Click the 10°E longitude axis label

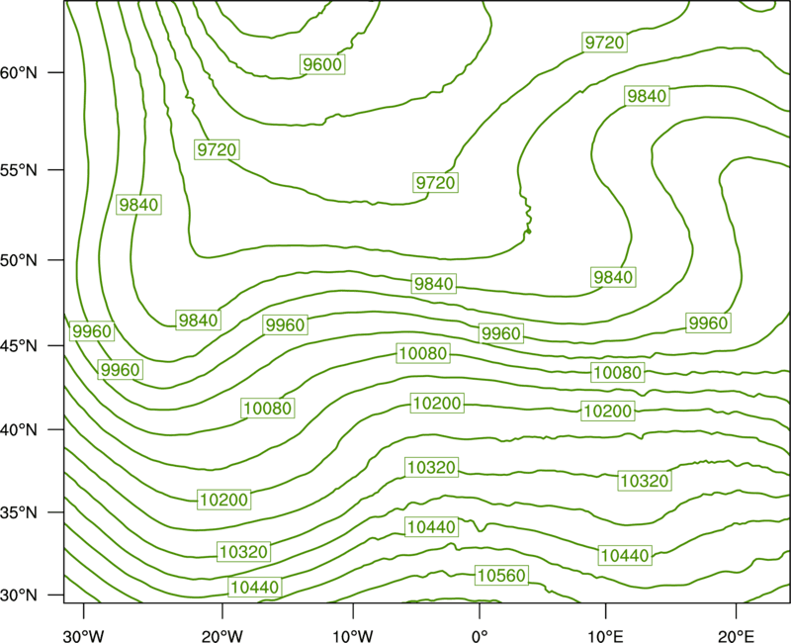[x=605, y=636]
